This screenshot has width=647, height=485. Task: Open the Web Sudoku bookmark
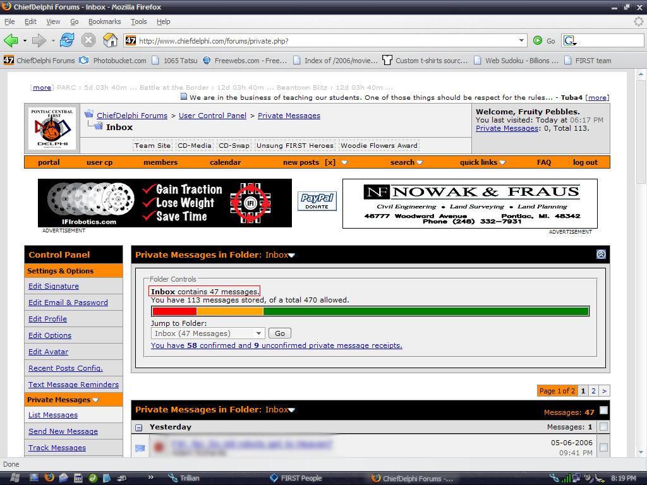[516, 61]
